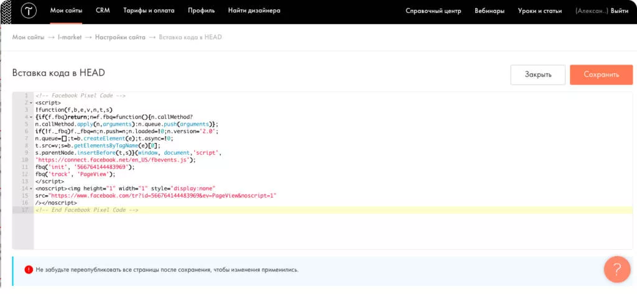
Task: Click the noscript img height line
Action: pos(125,189)
